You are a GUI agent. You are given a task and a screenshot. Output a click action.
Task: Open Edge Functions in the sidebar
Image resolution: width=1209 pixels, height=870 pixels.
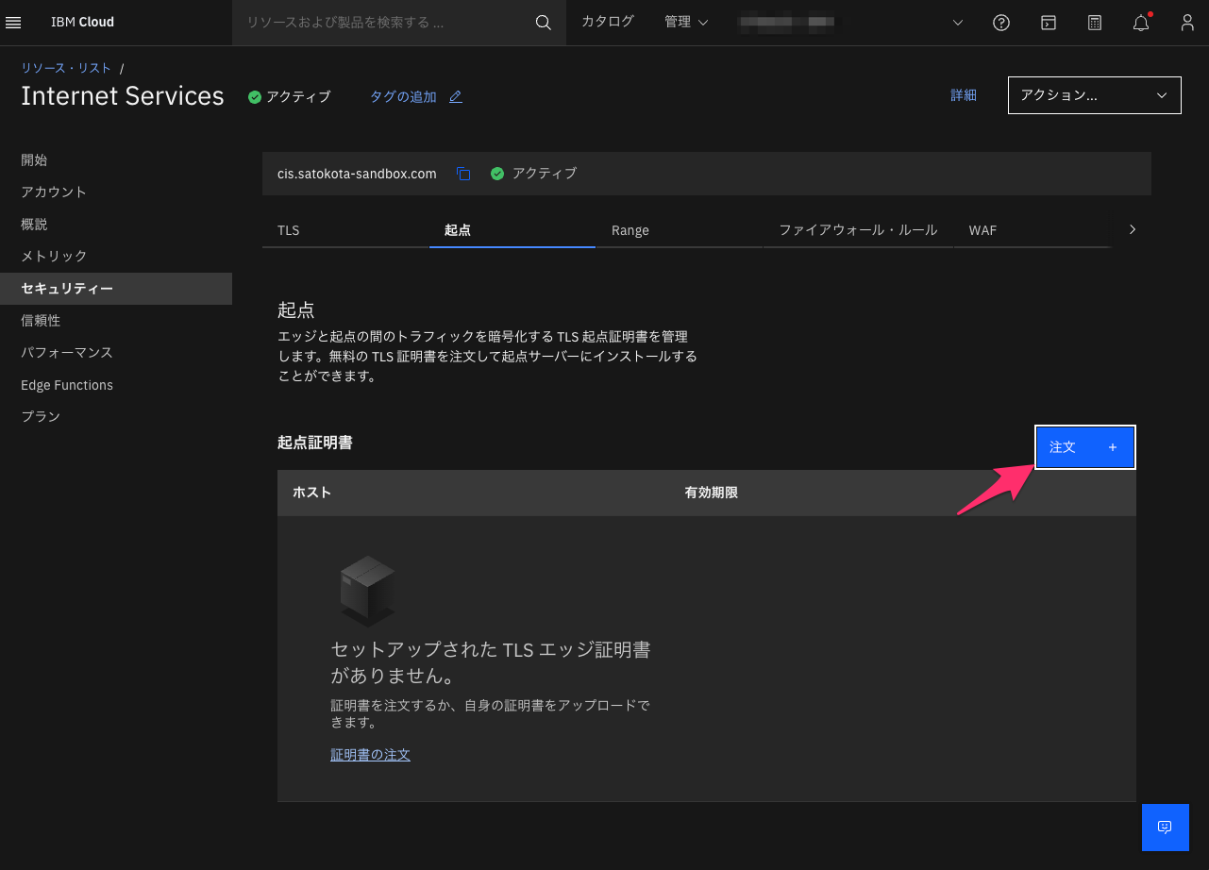coord(116,385)
